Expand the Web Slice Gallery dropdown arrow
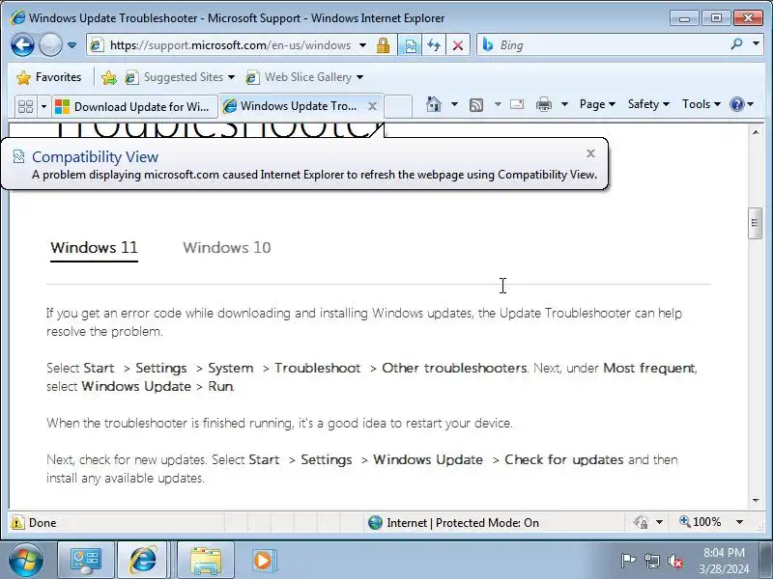Screen dimensions: 773x579 click(x=359, y=77)
